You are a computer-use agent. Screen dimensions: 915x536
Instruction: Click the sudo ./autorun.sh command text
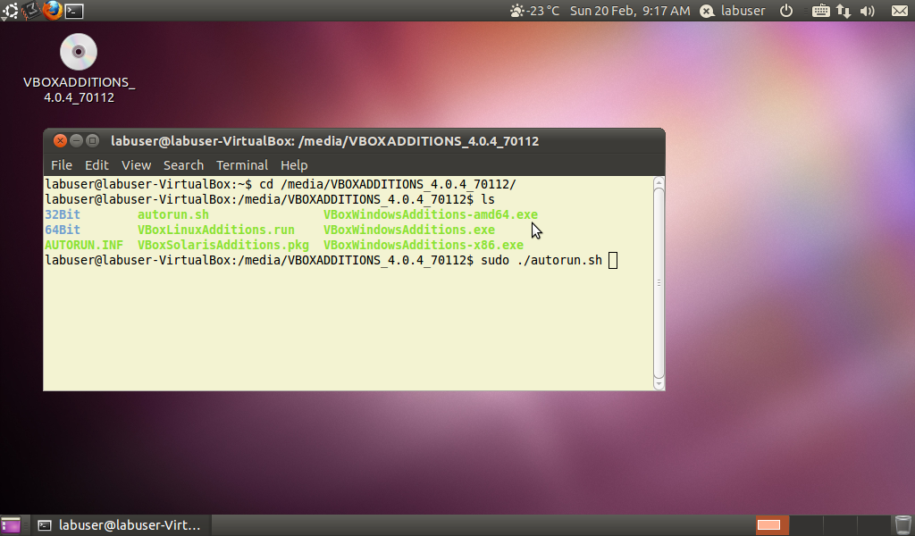(541, 260)
